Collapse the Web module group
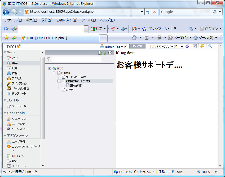225x177 pixels. click(5, 52)
